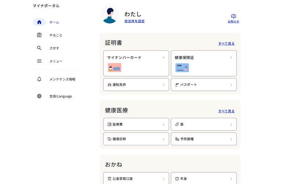The image size is (294, 184).
Task: Click the 薬 label text
Action: (x=182, y=124)
